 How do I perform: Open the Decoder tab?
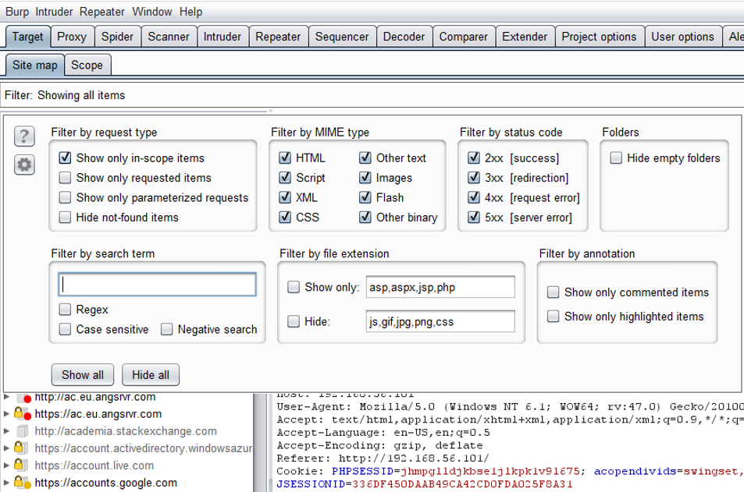pos(404,37)
